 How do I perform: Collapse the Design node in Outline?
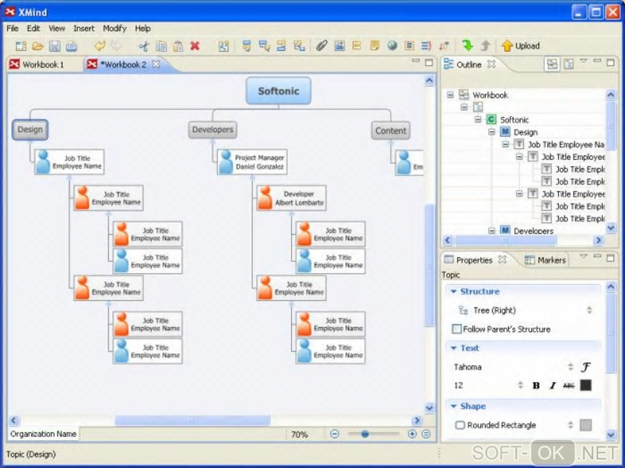(492, 132)
